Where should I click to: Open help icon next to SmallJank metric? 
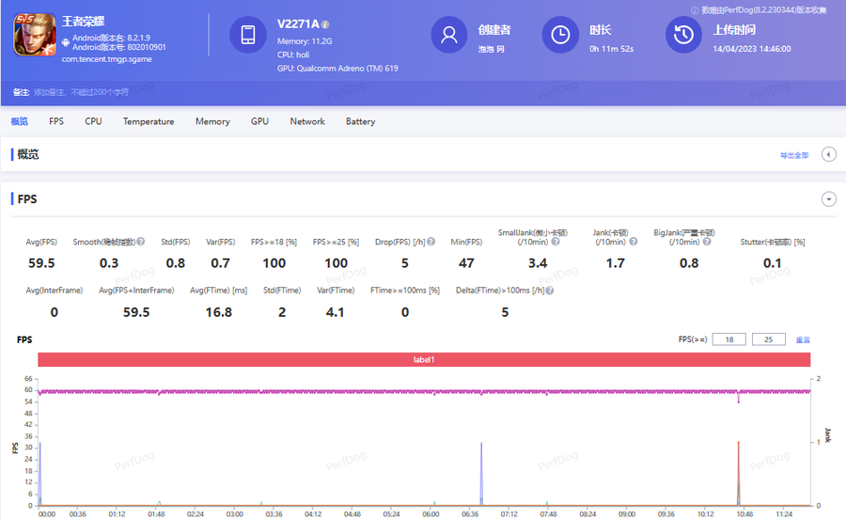coord(556,242)
